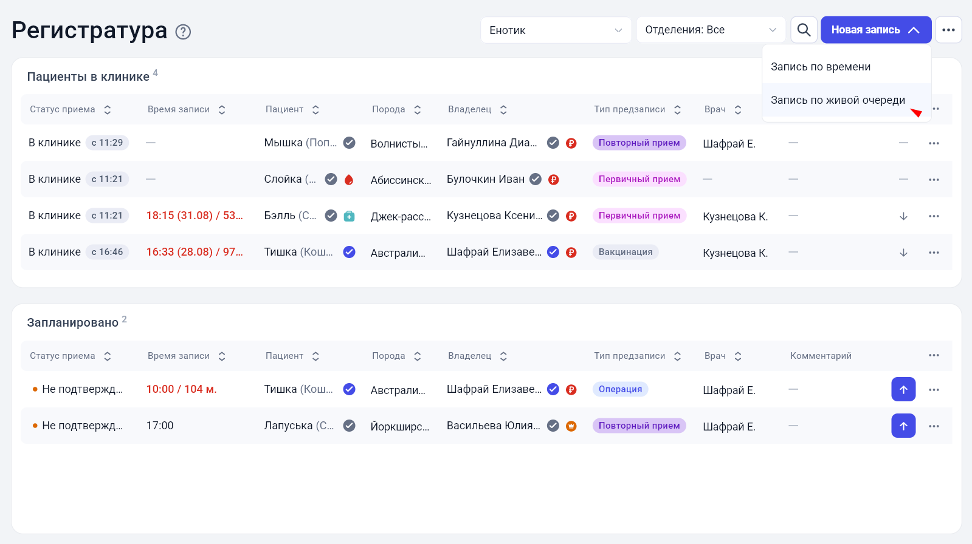Click the down arrow in Бэлль row
The height and width of the screenshot is (544, 972).
[903, 216]
